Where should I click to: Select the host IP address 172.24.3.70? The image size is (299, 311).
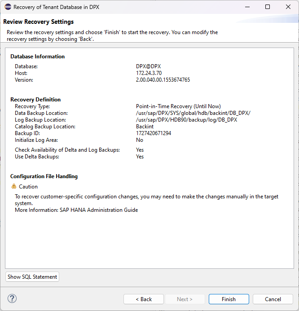click(149, 73)
